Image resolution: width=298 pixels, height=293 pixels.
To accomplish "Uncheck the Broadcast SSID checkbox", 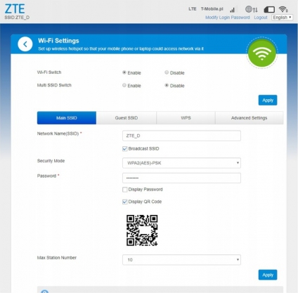I will [125, 149].
